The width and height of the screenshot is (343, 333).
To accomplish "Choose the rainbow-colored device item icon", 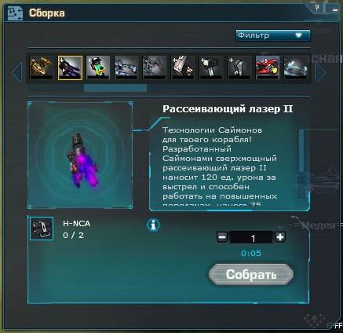I will 98,68.
